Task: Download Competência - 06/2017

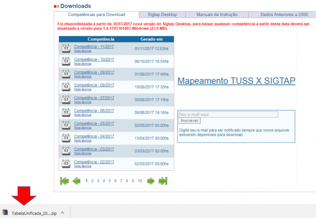Action: [94, 111]
